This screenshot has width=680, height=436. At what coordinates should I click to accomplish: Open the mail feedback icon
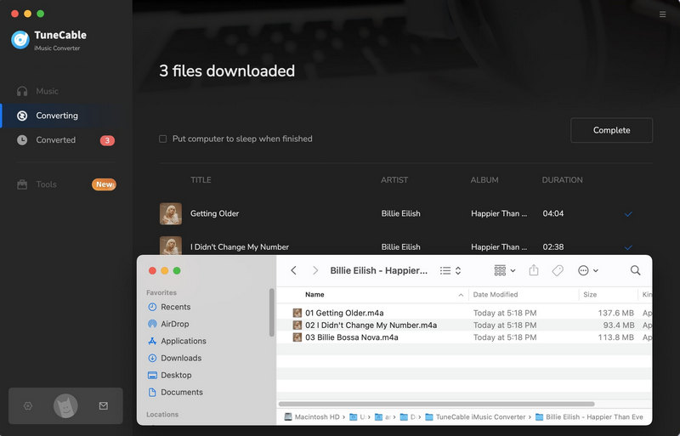pyautogui.click(x=103, y=405)
